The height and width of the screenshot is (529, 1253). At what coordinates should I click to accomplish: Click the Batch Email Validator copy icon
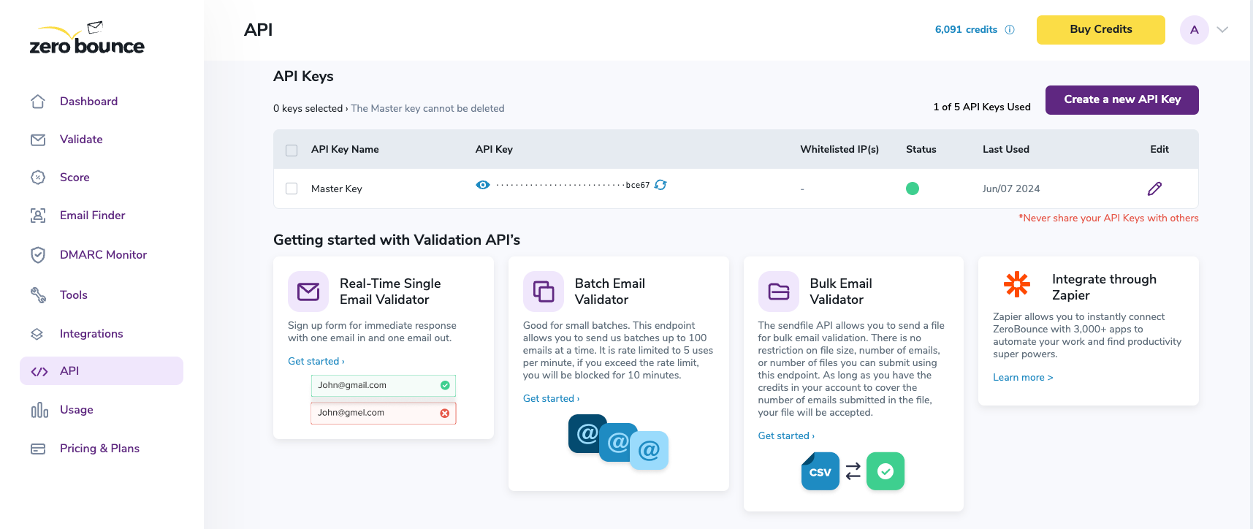coord(544,292)
